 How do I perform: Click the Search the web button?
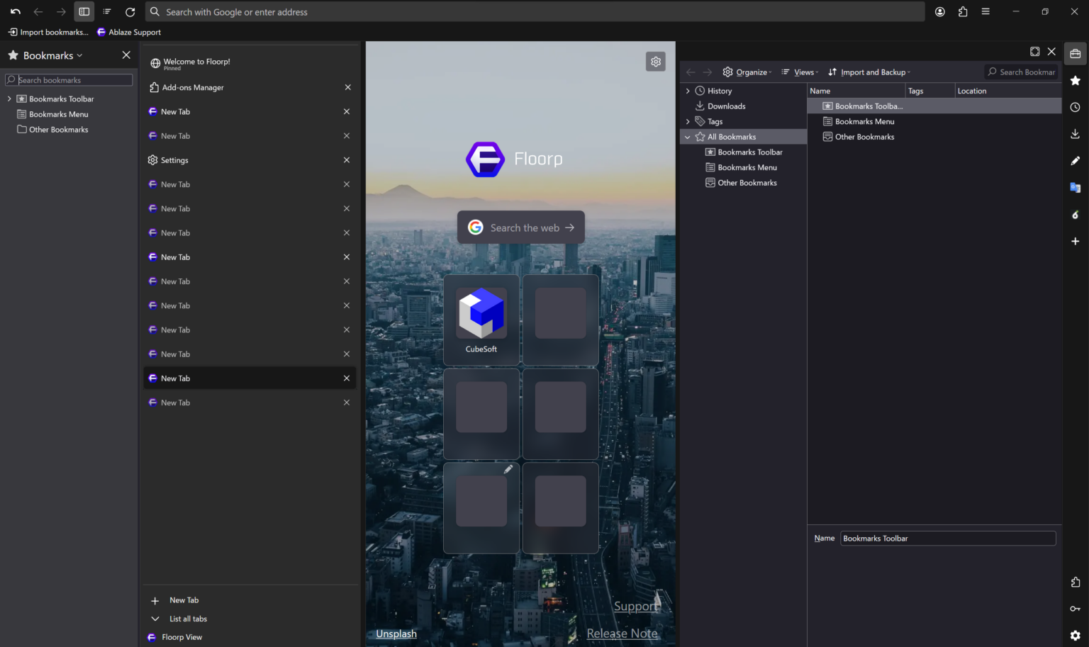pyautogui.click(x=521, y=227)
